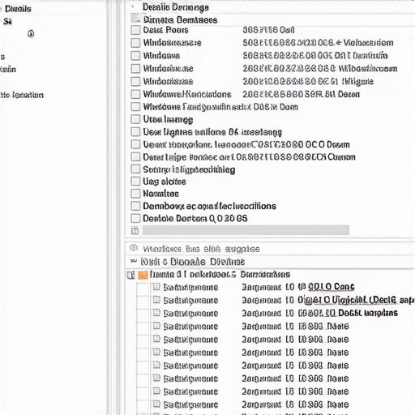
Task: Toggle the 'Uese lightes anliore' checkbox
Action: point(135,132)
